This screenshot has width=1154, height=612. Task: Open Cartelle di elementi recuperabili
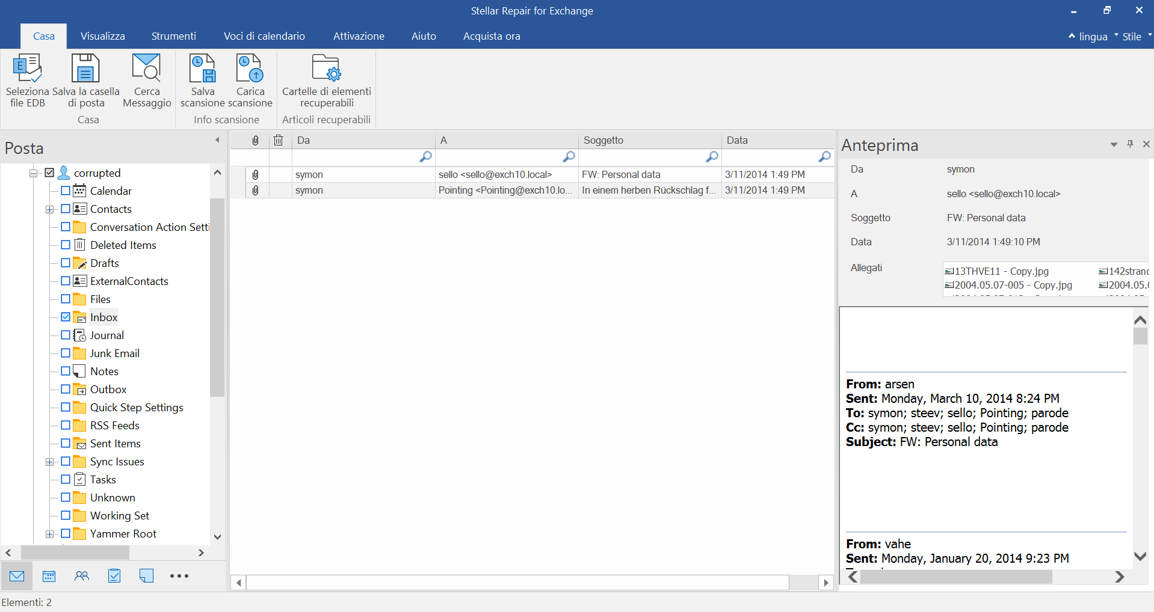[326, 81]
